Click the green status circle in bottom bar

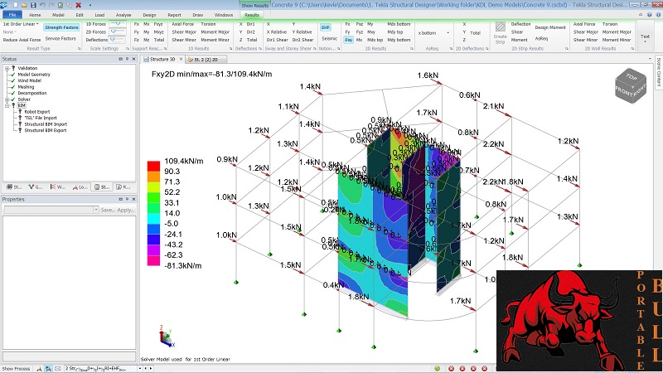pos(438,369)
